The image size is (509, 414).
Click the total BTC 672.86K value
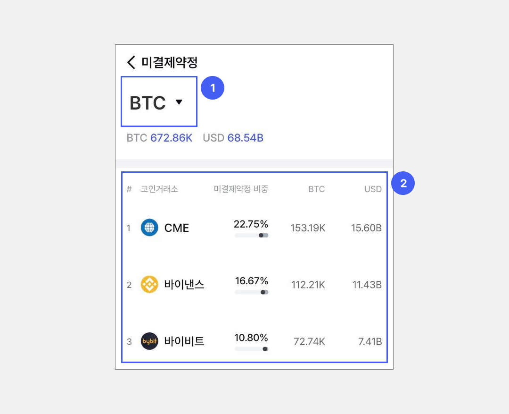click(x=171, y=138)
